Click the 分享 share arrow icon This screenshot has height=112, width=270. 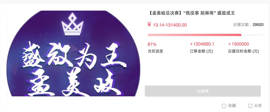[250, 106]
